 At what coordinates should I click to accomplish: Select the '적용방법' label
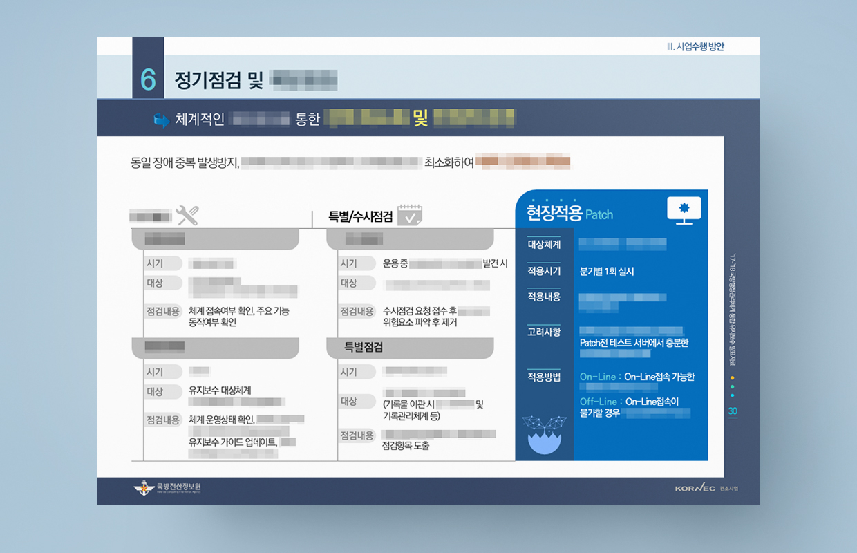pos(544,377)
